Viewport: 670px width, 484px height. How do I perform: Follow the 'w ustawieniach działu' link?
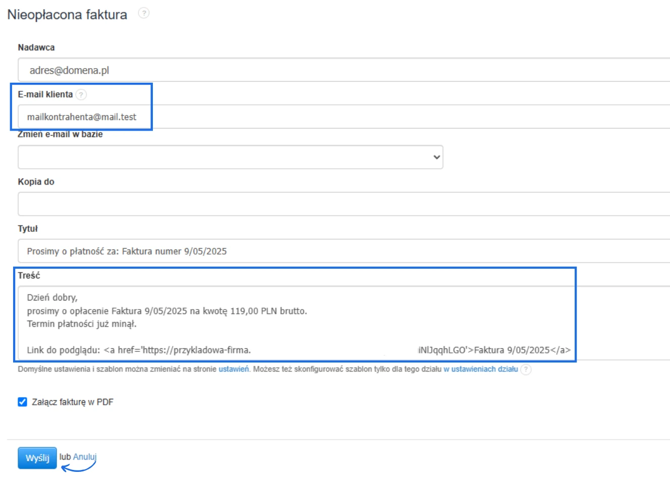(x=480, y=369)
